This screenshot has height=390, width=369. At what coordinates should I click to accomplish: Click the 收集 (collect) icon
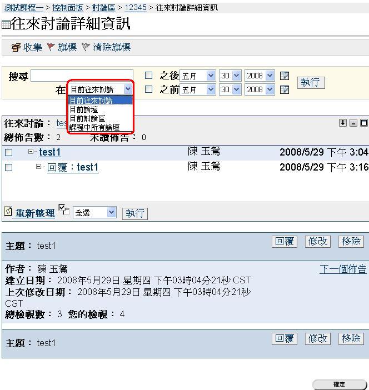16,48
